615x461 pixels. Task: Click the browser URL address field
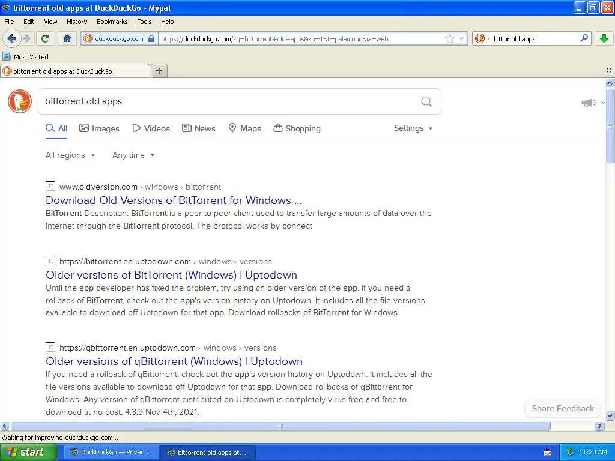[x=301, y=38]
